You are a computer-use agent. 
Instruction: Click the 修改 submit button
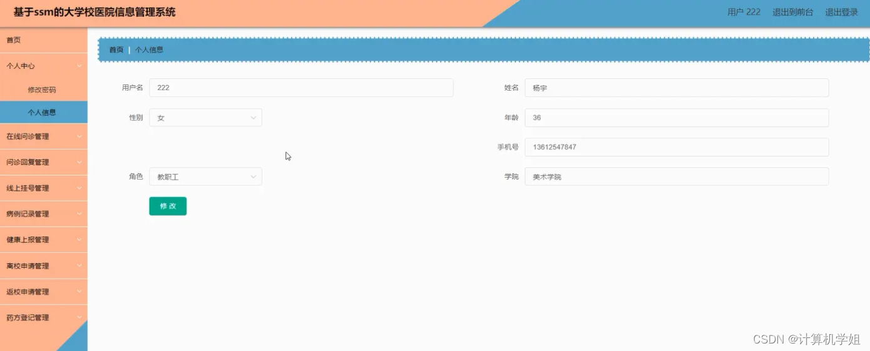tap(168, 206)
